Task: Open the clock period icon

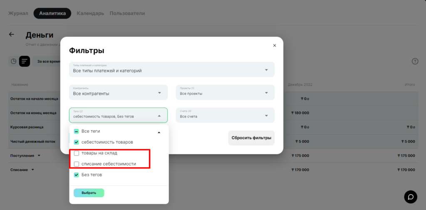Action: coord(13,62)
